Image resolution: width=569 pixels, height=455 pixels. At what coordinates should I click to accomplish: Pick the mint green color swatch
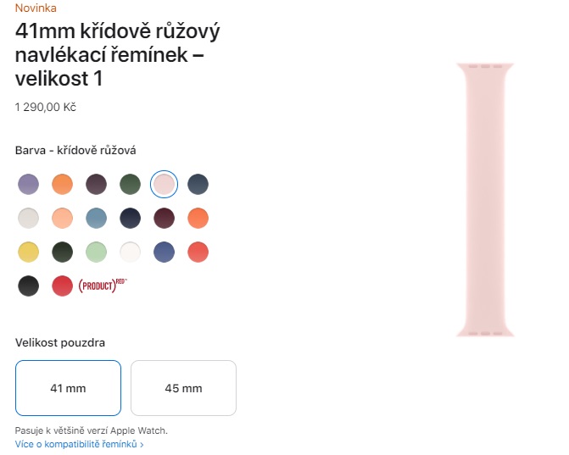(96, 252)
